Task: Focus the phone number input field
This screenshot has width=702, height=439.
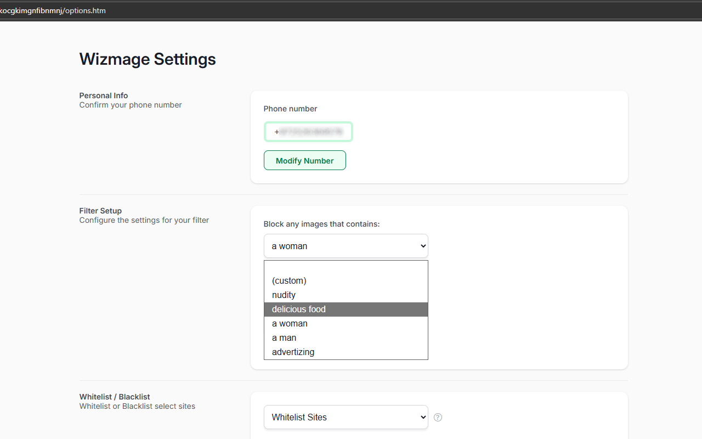Action: tap(308, 132)
